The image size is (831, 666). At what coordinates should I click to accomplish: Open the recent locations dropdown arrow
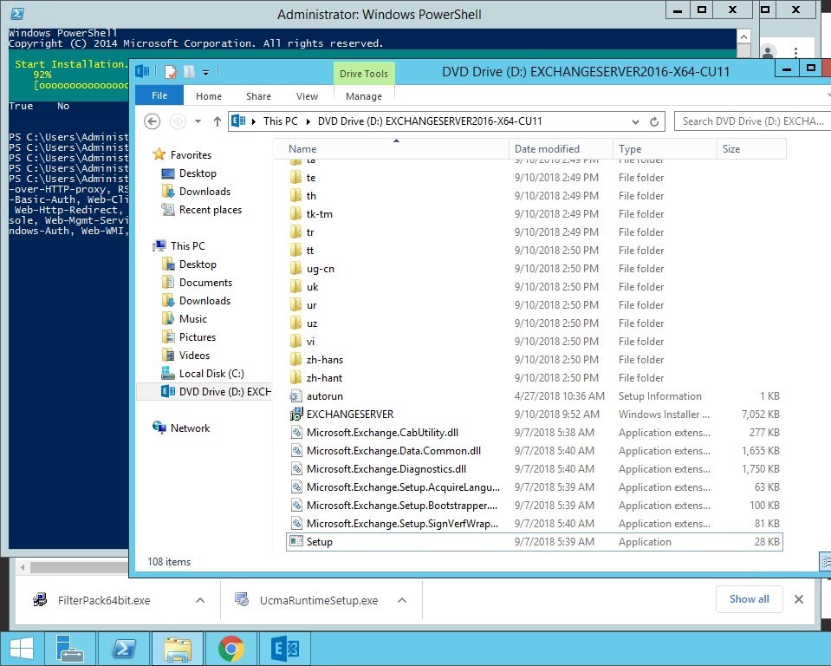point(198,121)
